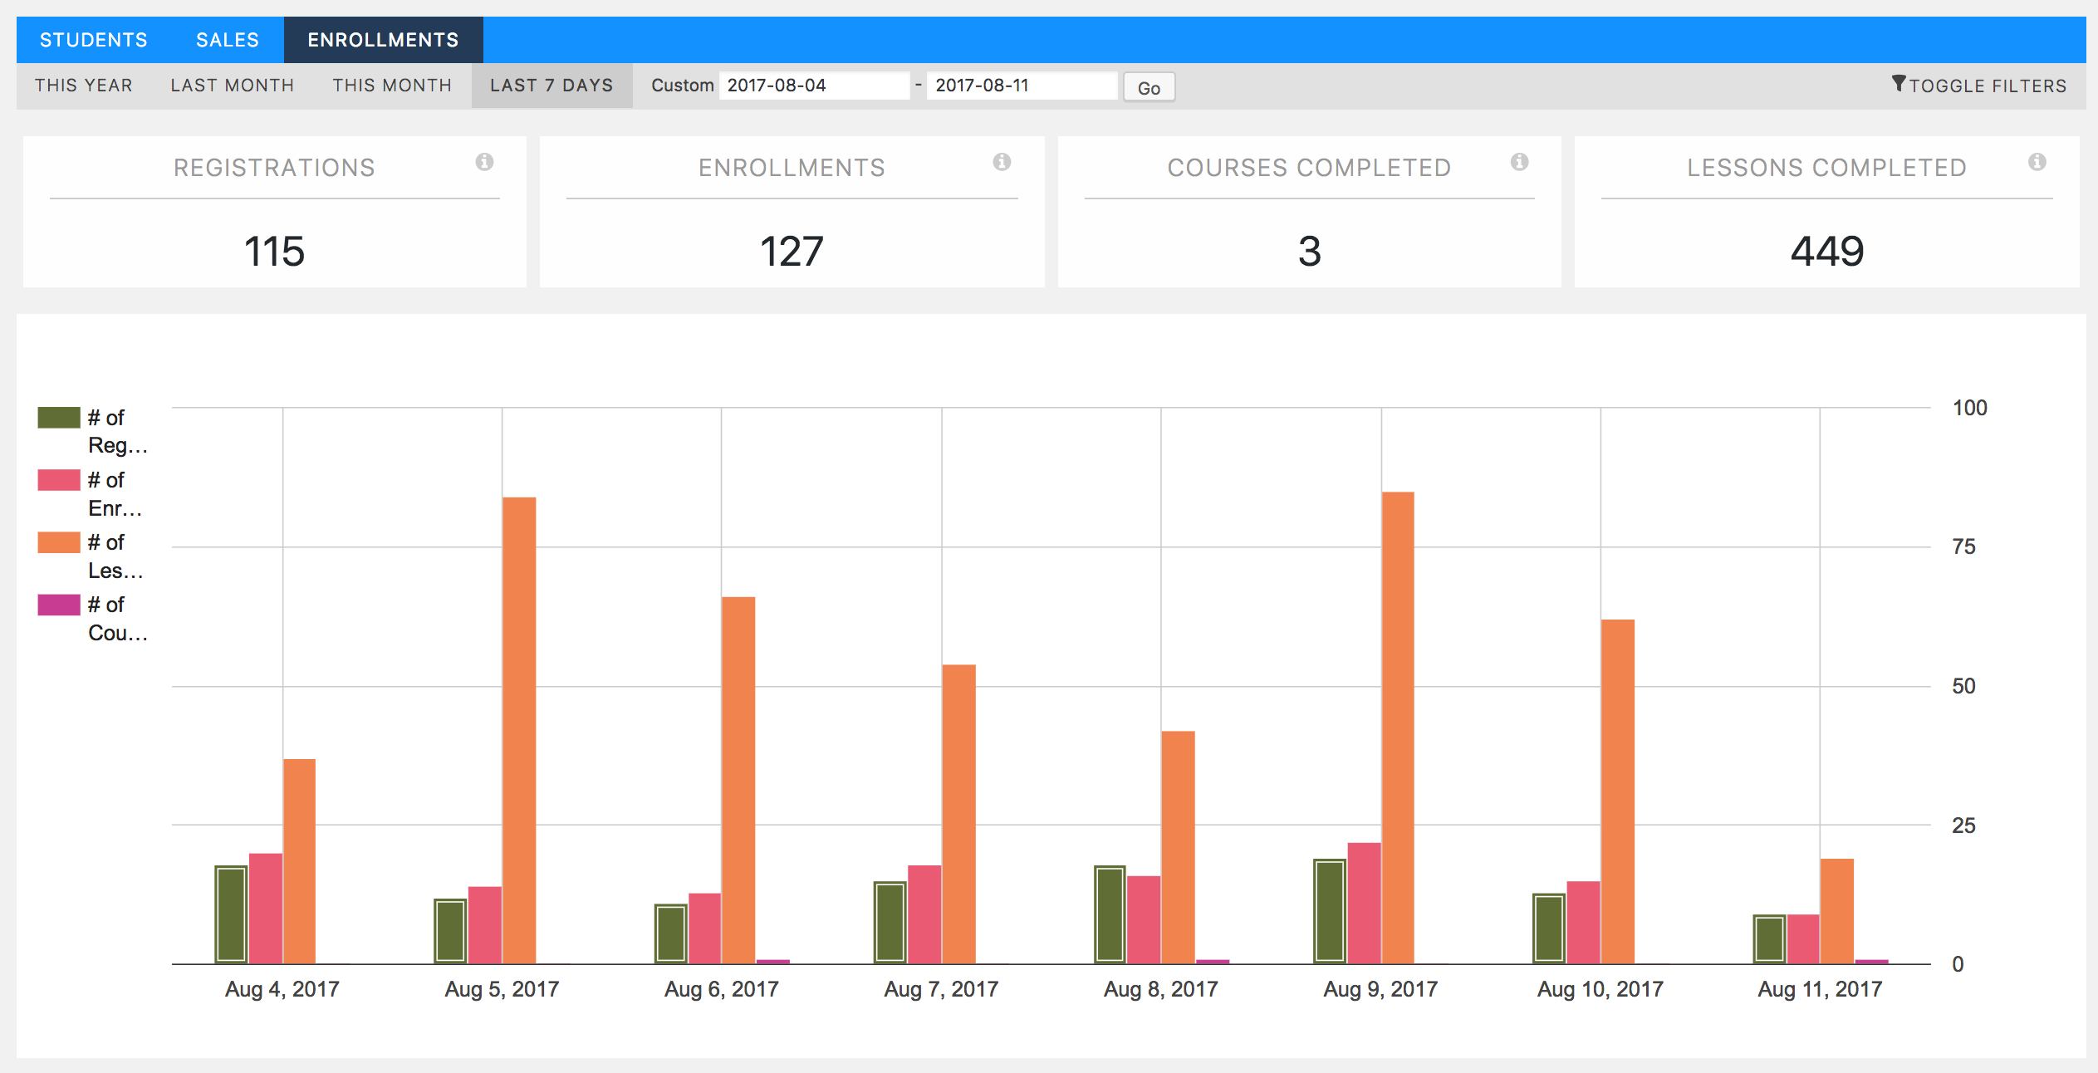Screen dimensions: 2098x1073
Task: Click the Courses Completed info icon
Action: pos(1519,162)
